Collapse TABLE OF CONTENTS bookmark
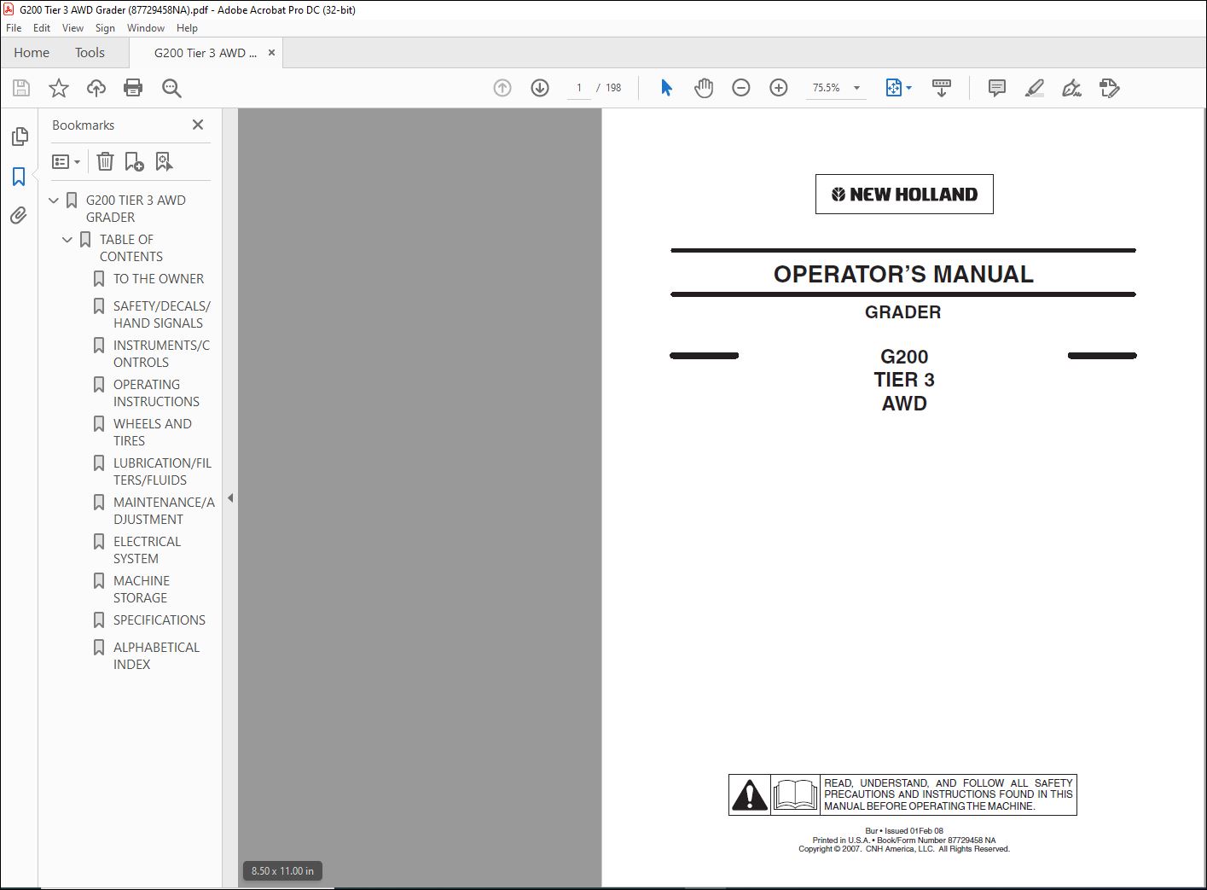The width and height of the screenshot is (1207, 890). tap(67, 240)
